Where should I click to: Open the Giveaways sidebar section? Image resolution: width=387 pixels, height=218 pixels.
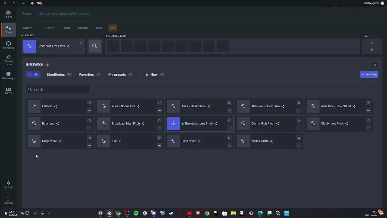tap(8, 76)
